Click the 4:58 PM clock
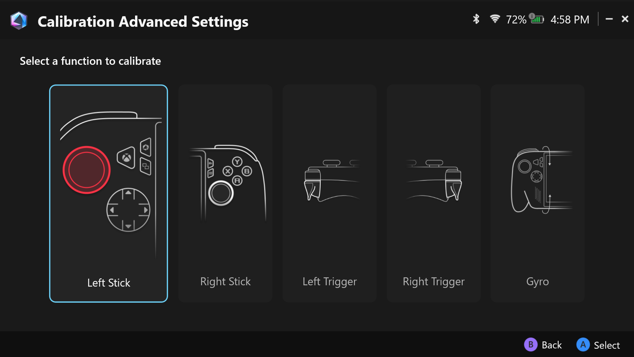634x357 pixels. click(x=570, y=20)
